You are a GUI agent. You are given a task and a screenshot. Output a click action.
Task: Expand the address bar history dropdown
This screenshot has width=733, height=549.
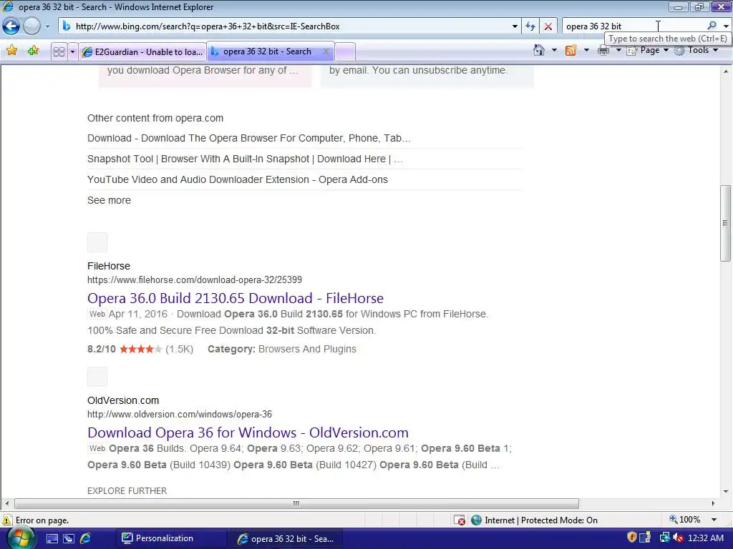(x=515, y=26)
